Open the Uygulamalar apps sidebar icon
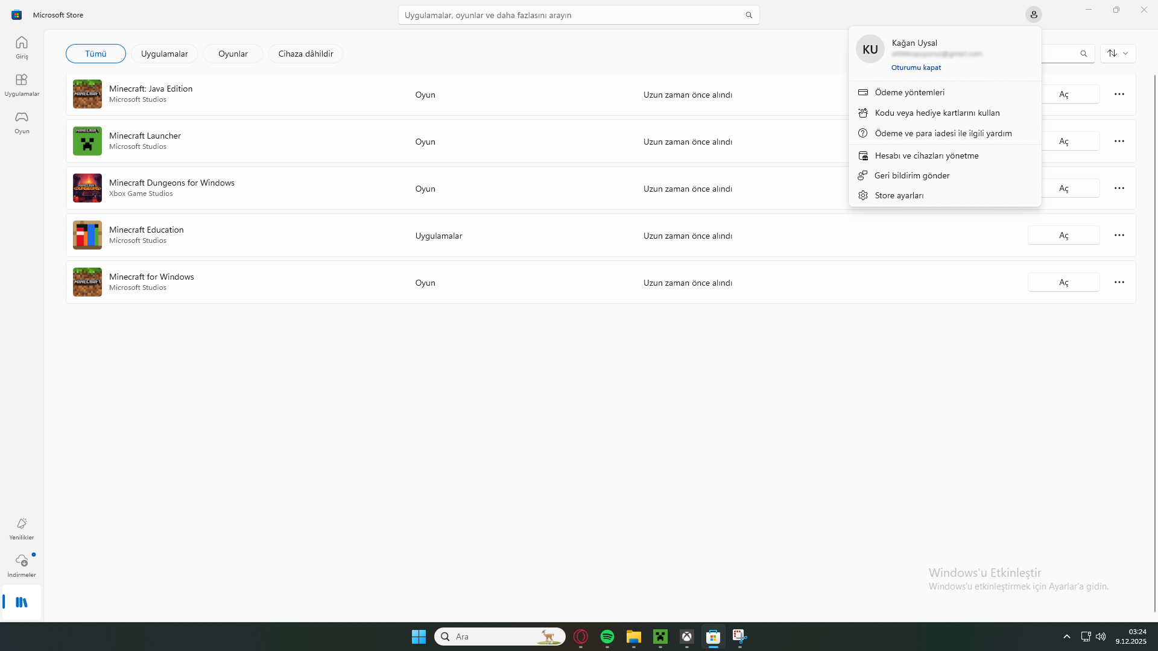The image size is (1158, 651). [x=22, y=84]
